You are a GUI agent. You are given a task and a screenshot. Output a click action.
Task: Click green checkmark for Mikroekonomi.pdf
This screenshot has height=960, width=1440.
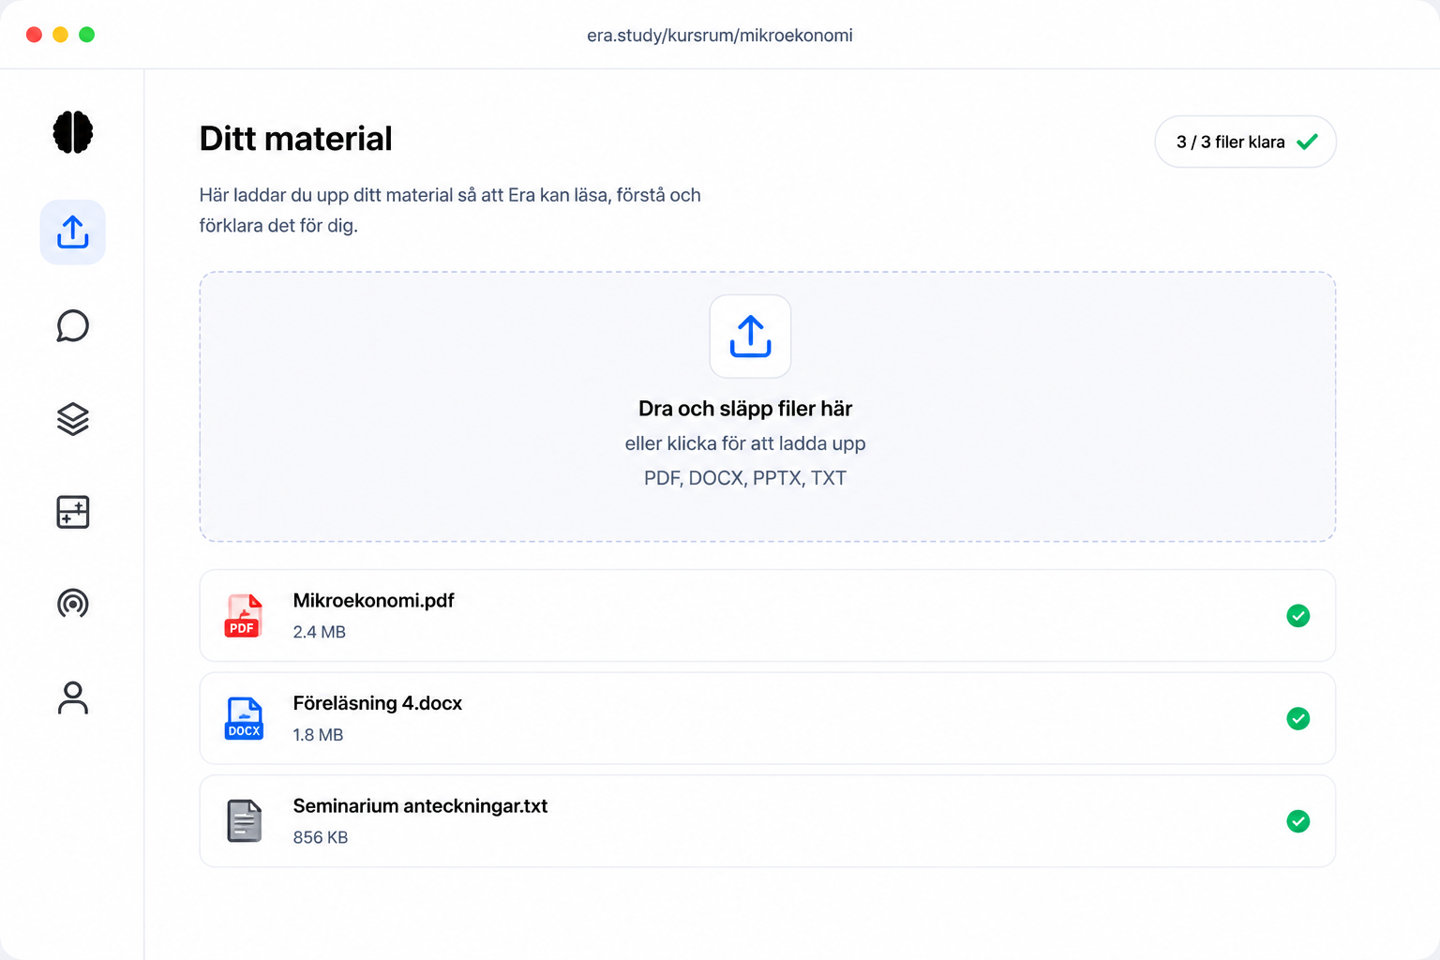(1298, 616)
